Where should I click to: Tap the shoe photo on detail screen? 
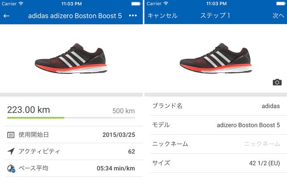[71, 57]
